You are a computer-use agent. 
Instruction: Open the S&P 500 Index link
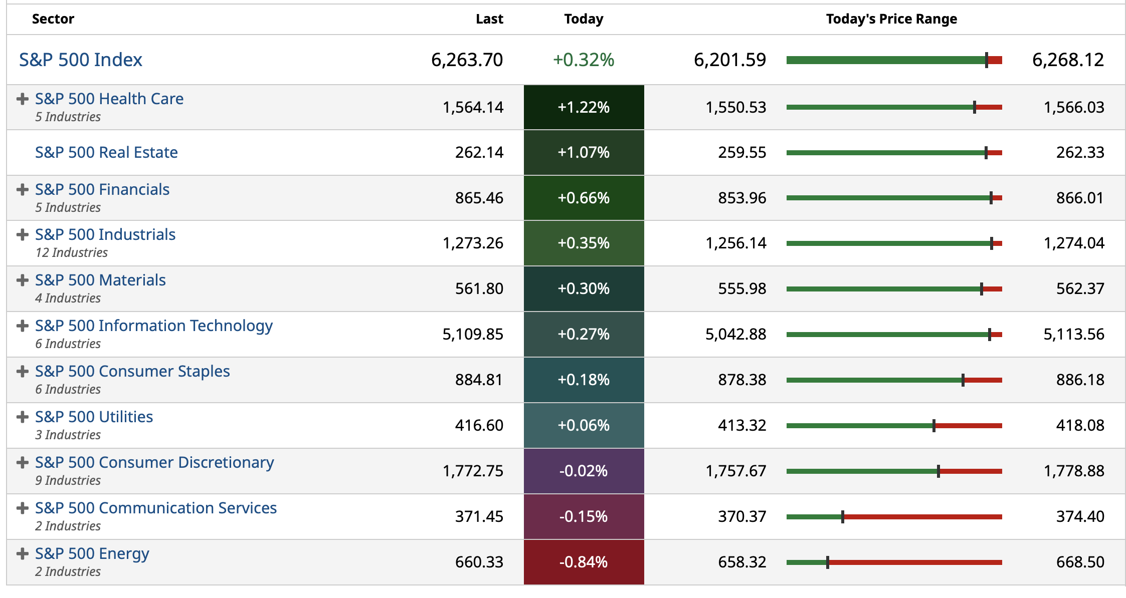click(80, 60)
